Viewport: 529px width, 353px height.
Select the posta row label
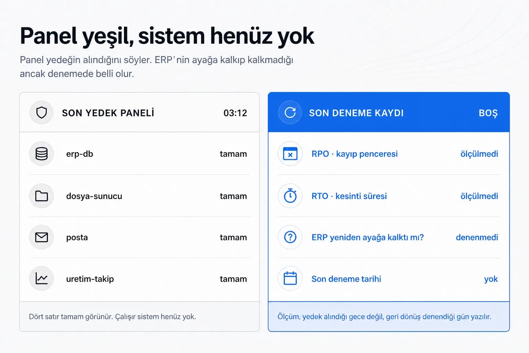tap(77, 238)
